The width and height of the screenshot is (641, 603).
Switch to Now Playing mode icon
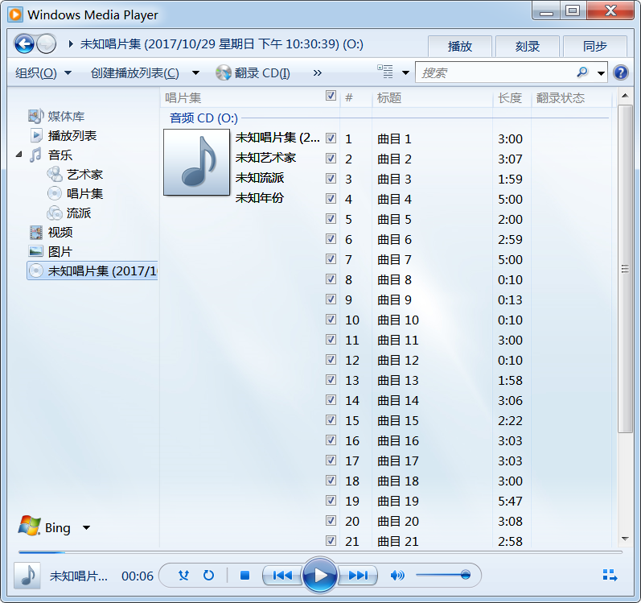click(x=610, y=575)
